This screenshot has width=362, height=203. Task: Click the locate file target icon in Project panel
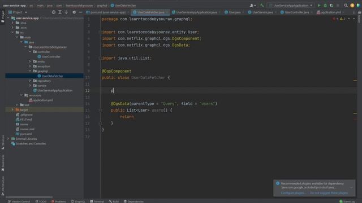pos(54,12)
